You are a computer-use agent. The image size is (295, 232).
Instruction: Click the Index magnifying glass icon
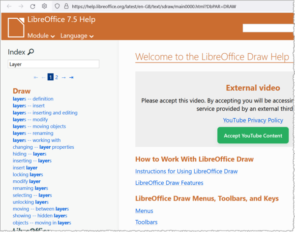click(x=30, y=52)
